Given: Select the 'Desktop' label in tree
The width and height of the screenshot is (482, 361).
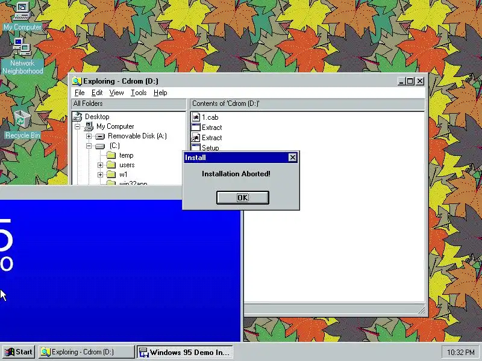Looking at the screenshot, I should 97,117.
